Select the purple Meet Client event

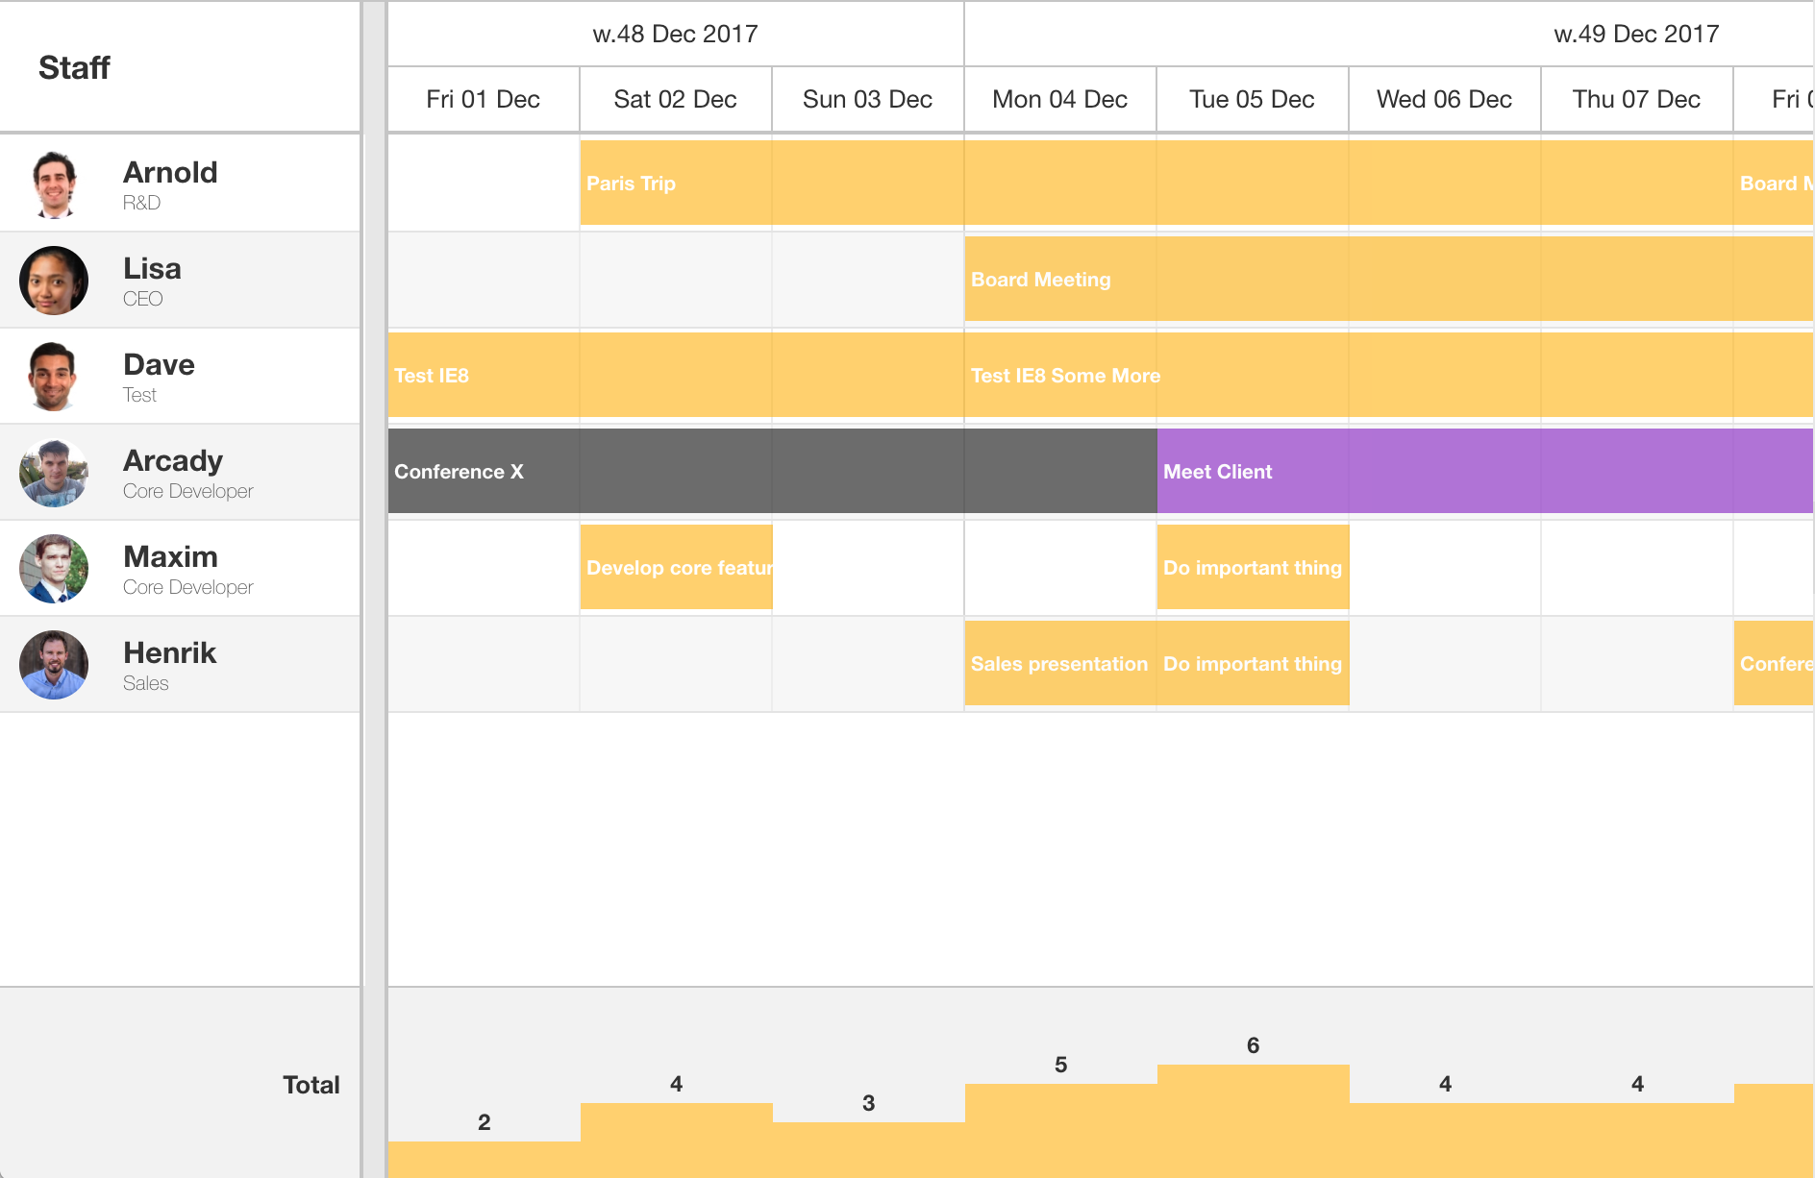coord(1394,471)
